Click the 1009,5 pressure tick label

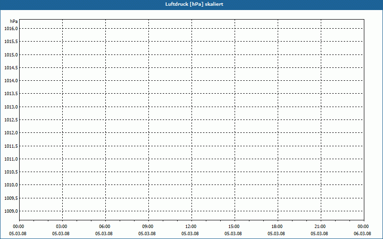click(x=11, y=198)
